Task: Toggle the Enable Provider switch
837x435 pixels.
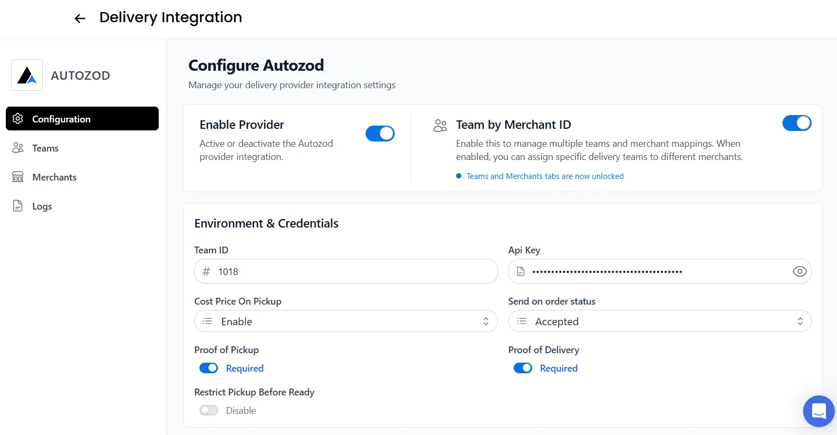Action: (x=380, y=134)
